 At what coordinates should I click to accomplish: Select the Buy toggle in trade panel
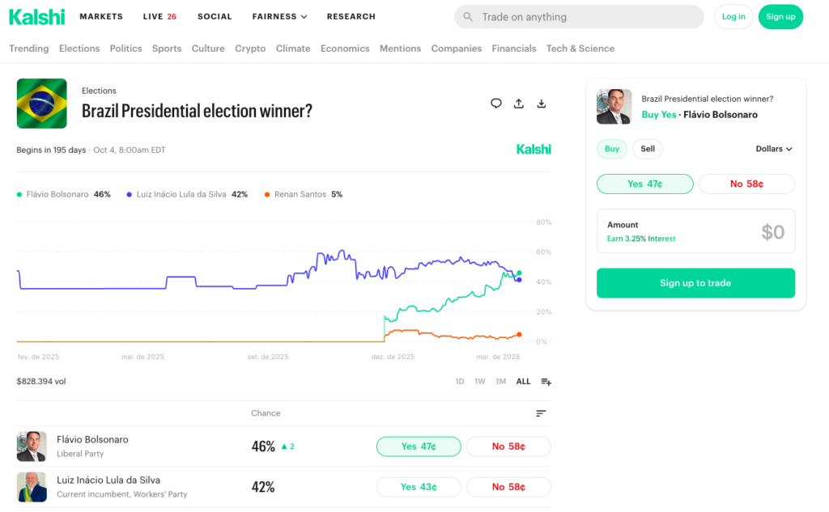click(612, 149)
